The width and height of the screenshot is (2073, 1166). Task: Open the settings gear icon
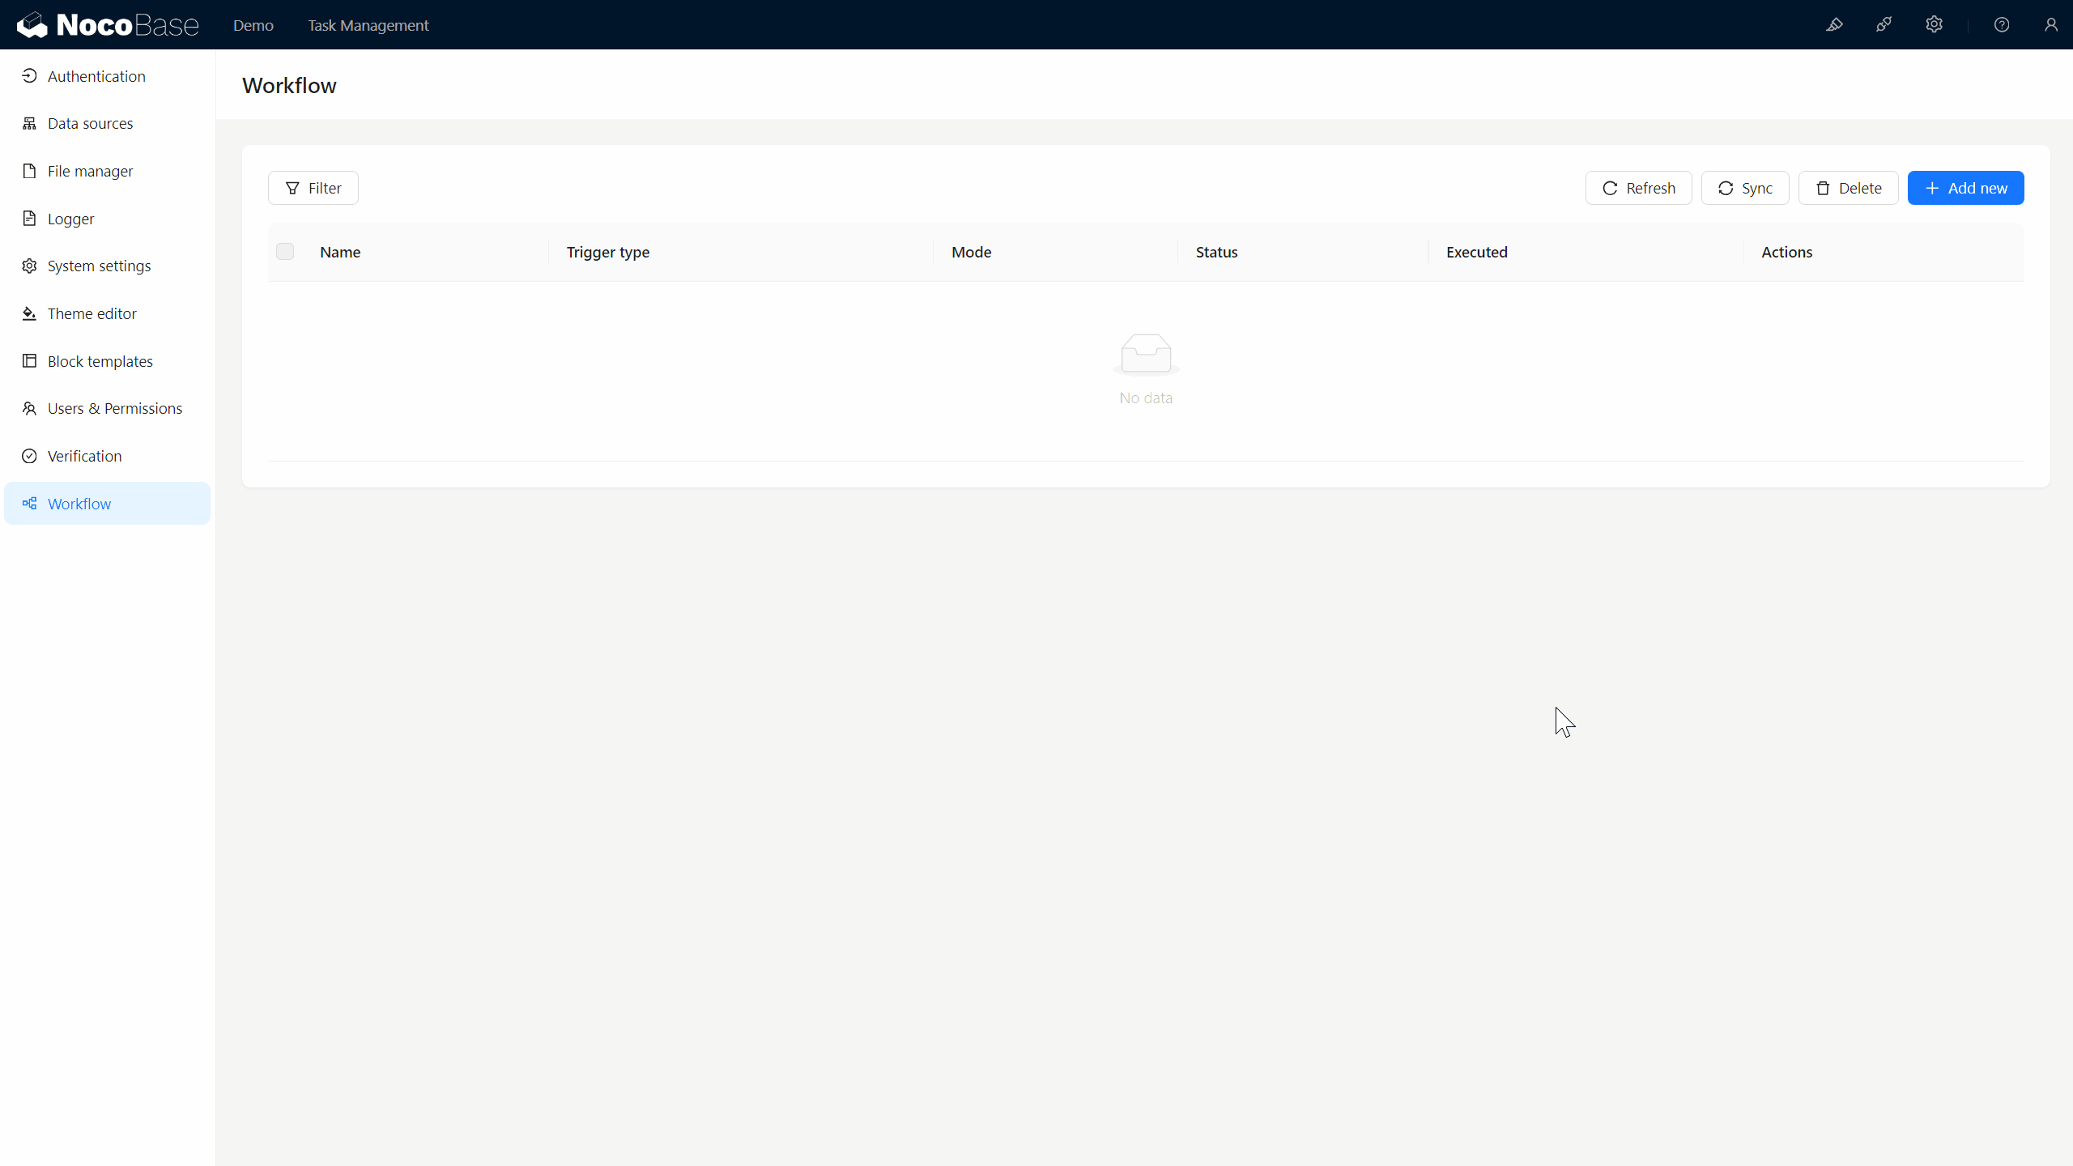click(1934, 24)
